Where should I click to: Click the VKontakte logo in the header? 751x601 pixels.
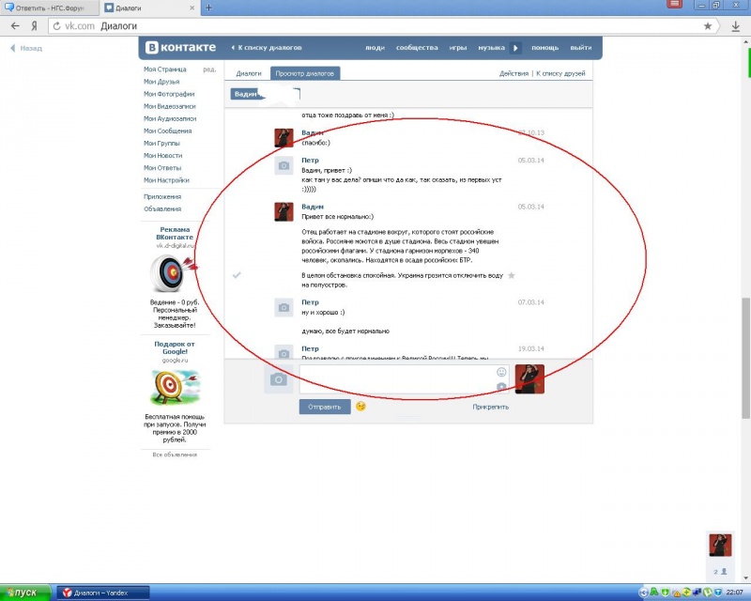179,47
